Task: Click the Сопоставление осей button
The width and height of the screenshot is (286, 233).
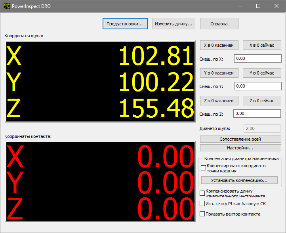Action: coord(240,139)
